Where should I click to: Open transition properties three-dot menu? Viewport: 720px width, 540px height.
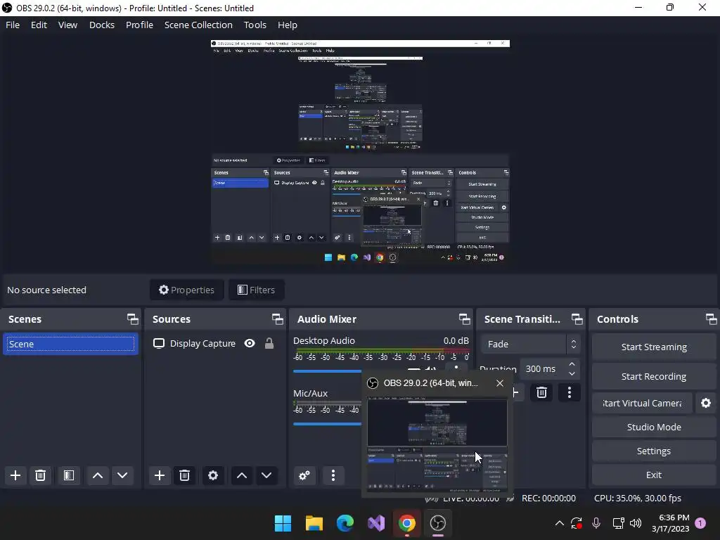570,392
